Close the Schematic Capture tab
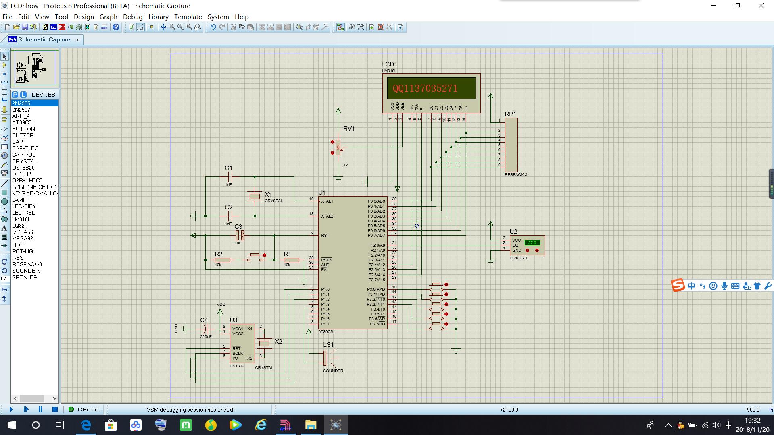774x435 pixels. pos(77,40)
